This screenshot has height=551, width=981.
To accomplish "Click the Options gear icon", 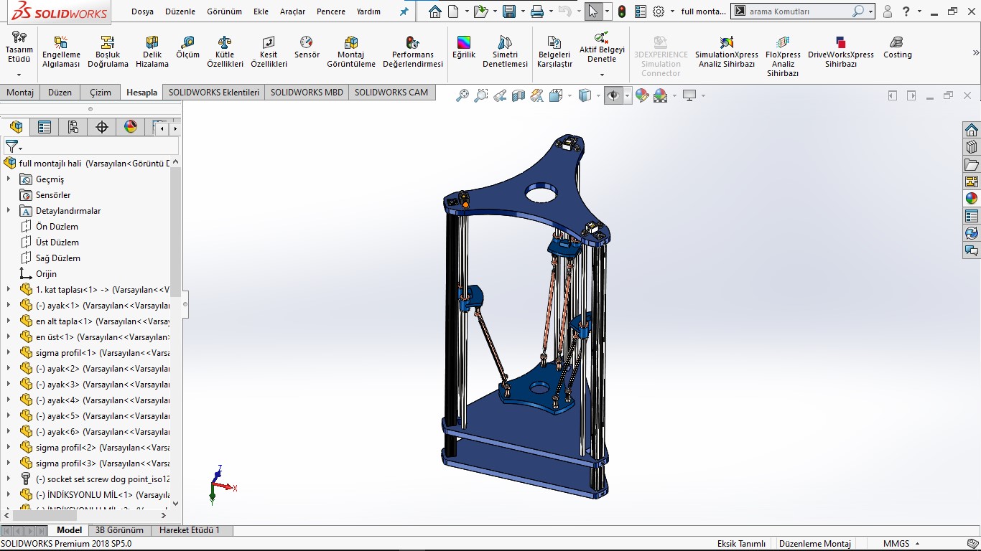I will point(659,11).
